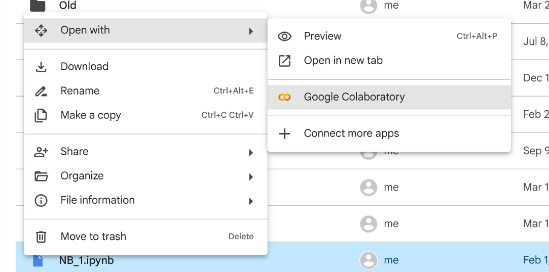Click the Open in new tab icon
Viewport: 549px width, 272px height.
(x=285, y=61)
